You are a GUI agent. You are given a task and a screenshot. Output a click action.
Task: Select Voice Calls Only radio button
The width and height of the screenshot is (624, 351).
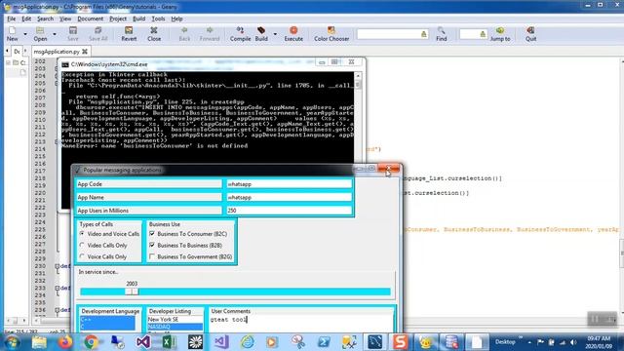coord(82,256)
